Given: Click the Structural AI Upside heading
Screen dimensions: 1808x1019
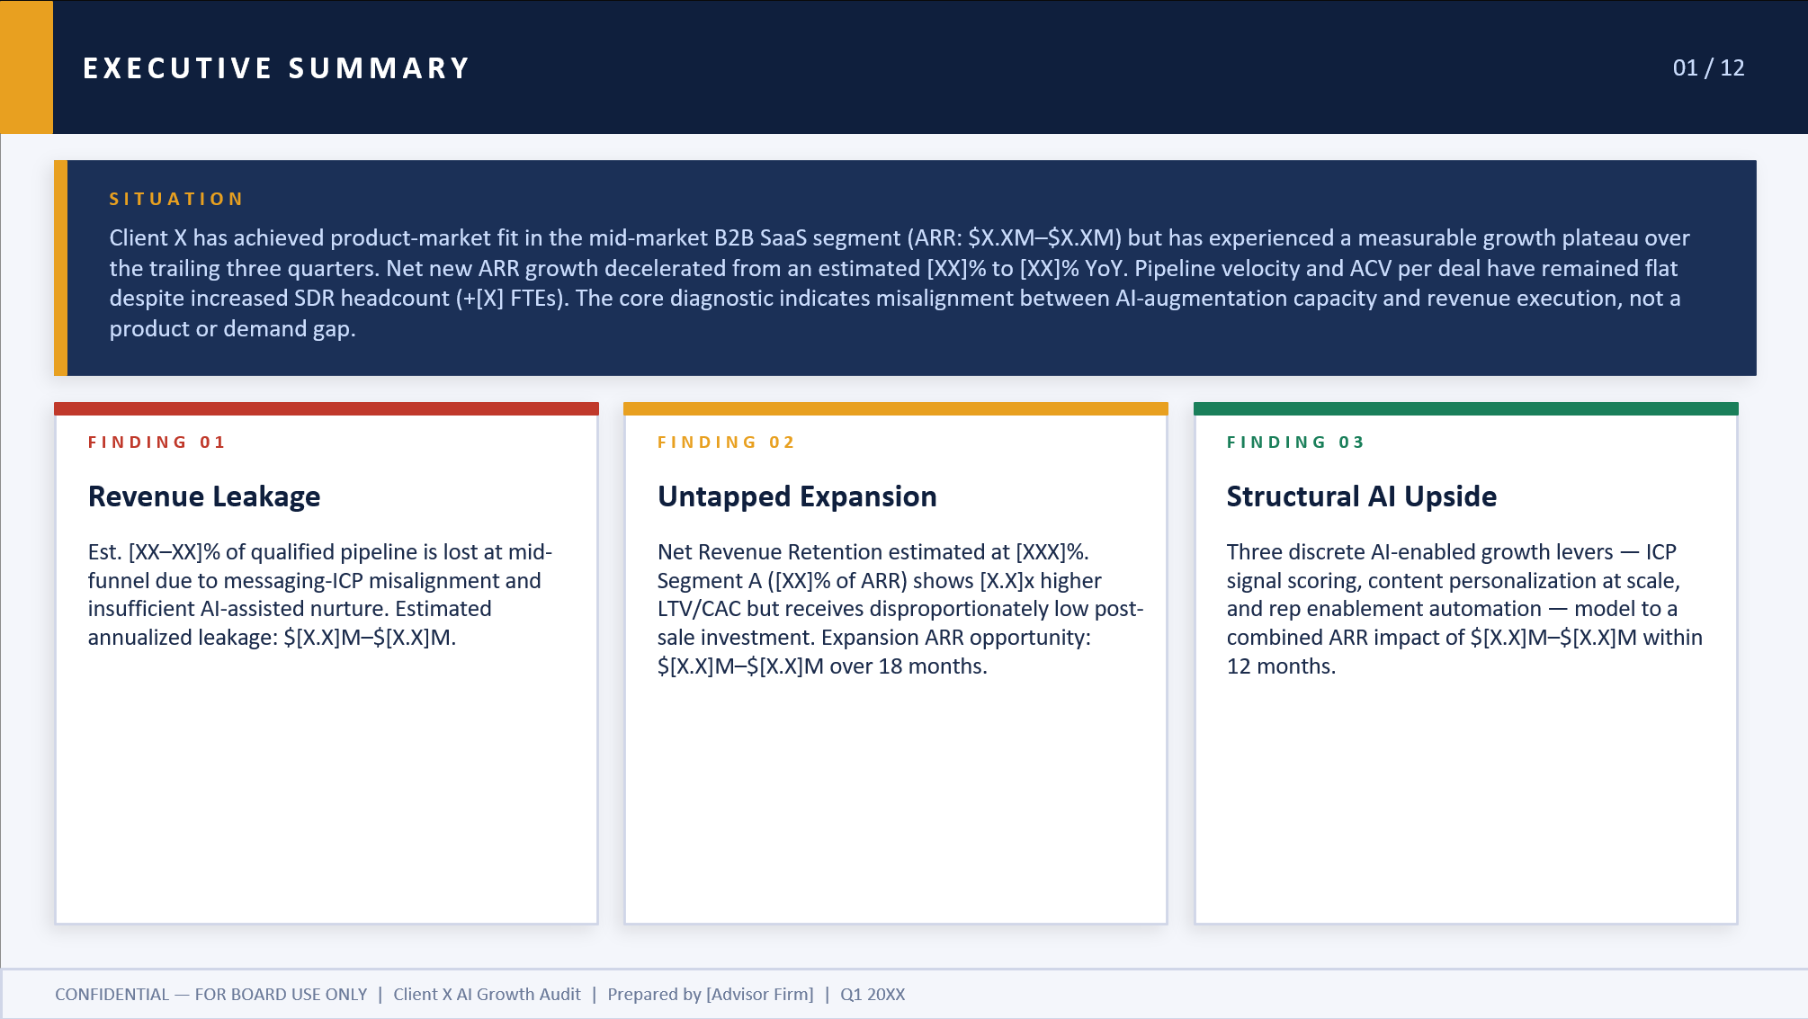Looking at the screenshot, I should [1361, 496].
